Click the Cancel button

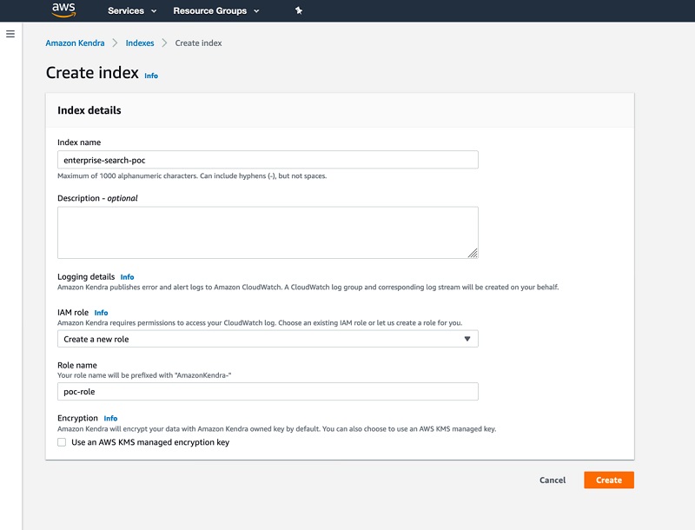[x=553, y=480]
